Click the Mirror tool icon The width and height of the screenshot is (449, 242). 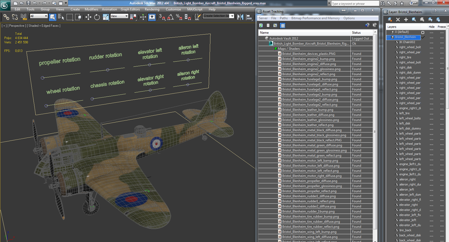pyautogui.click(x=241, y=17)
